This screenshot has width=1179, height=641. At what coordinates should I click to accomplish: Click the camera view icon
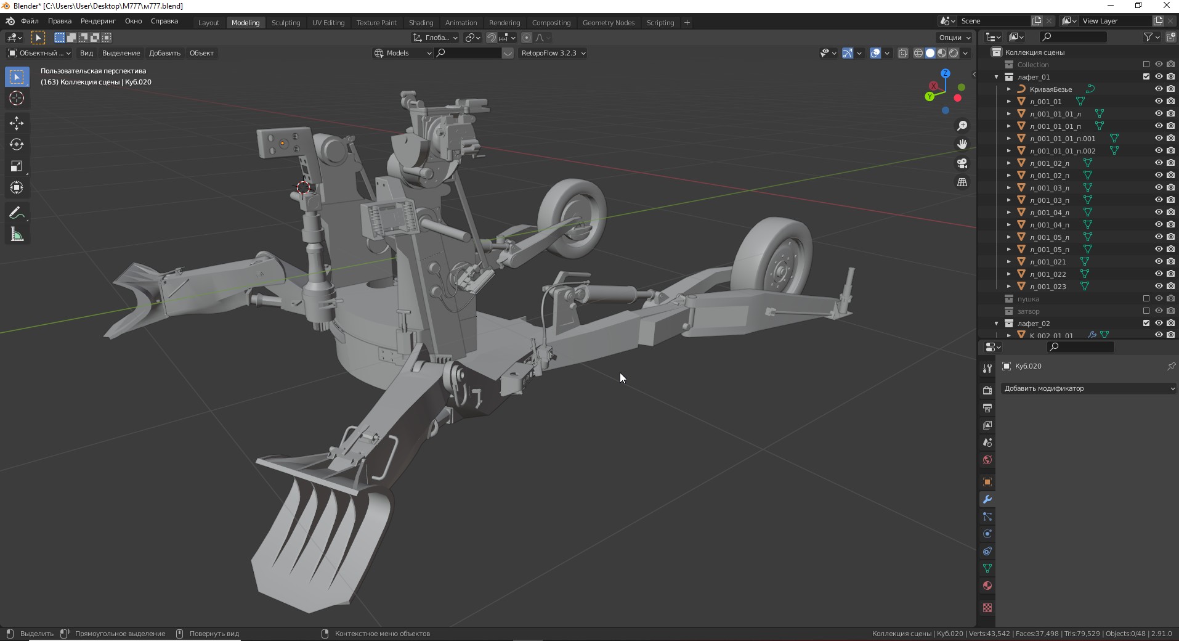tap(962, 163)
